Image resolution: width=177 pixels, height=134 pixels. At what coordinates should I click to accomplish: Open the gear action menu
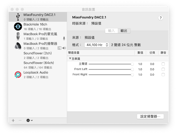(x=30, y=120)
